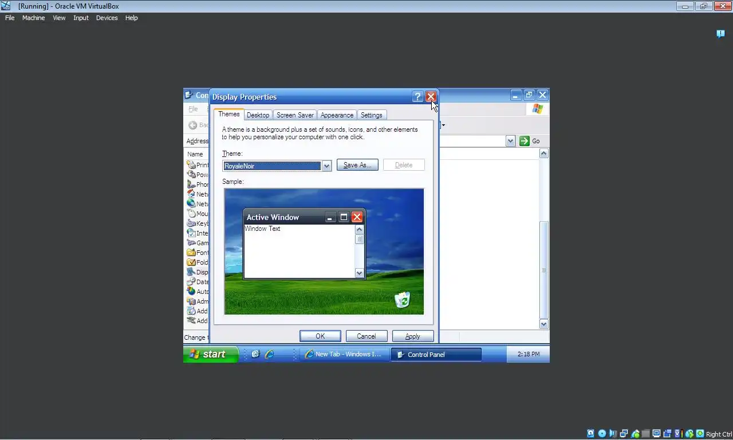Select the Keyboard icon in Control Panel list
The width and height of the screenshot is (733, 440).
(x=191, y=223)
